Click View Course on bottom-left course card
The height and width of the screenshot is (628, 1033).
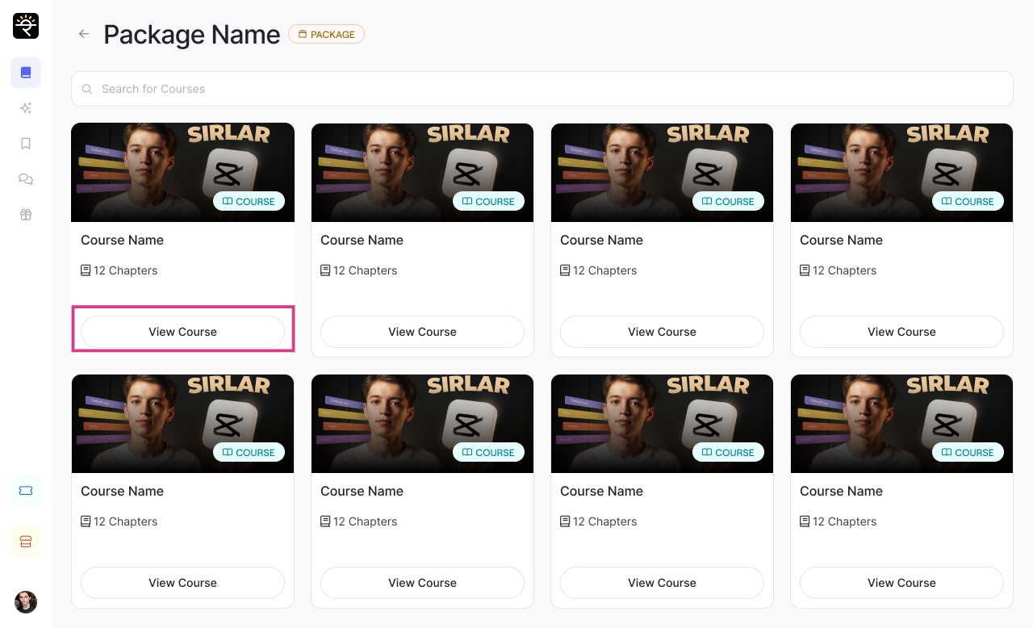pyautogui.click(x=182, y=583)
